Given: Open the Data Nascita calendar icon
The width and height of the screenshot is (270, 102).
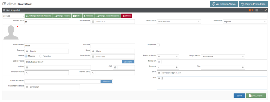Looking at the screenshot, I should point(93,56).
